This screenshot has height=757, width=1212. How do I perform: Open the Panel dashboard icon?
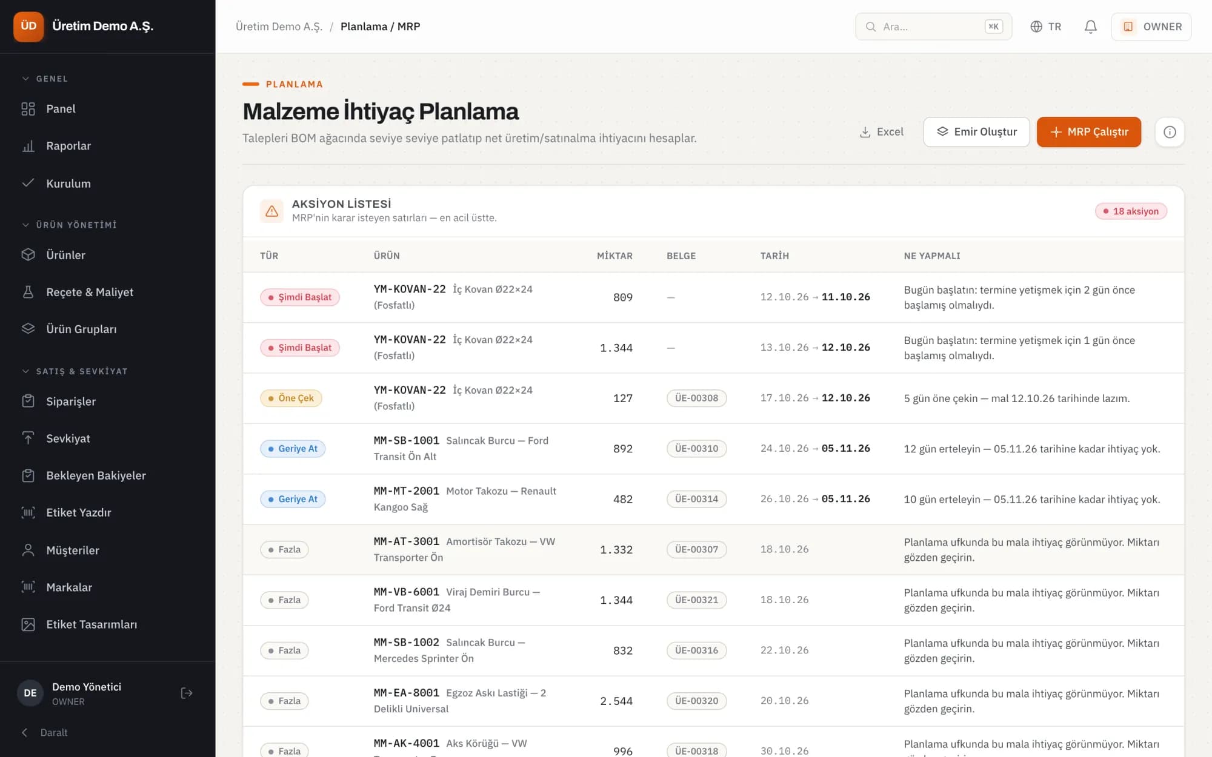pos(28,109)
